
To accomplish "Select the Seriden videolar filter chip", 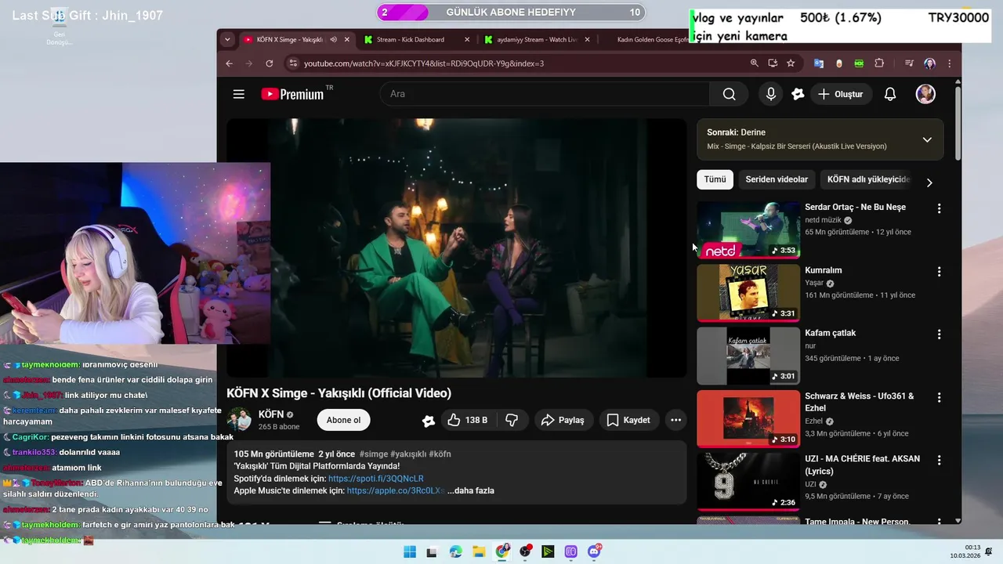I will pos(777,179).
